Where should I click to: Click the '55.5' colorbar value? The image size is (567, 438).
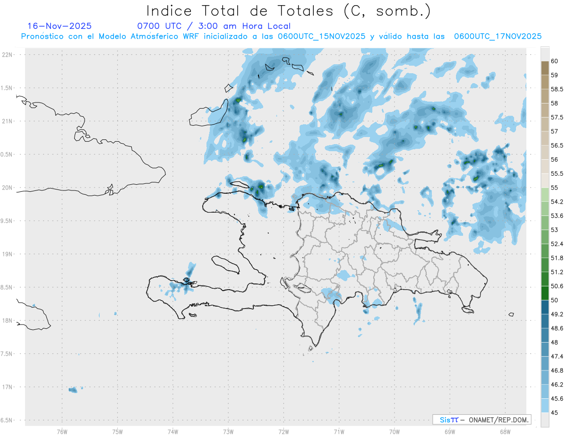pos(557,173)
